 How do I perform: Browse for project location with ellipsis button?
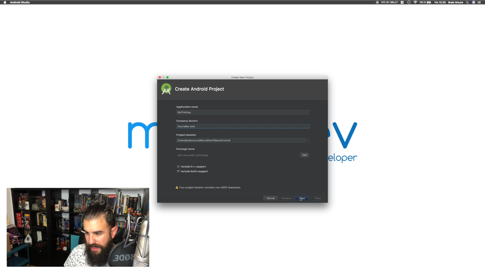pyautogui.click(x=308, y=140)
